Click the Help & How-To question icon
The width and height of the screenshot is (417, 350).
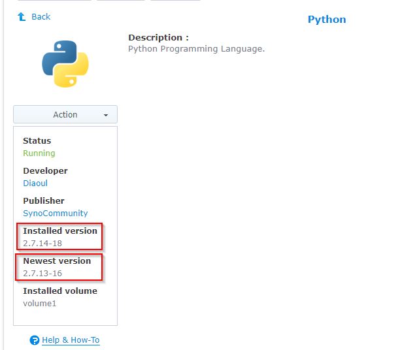(34, 340)
